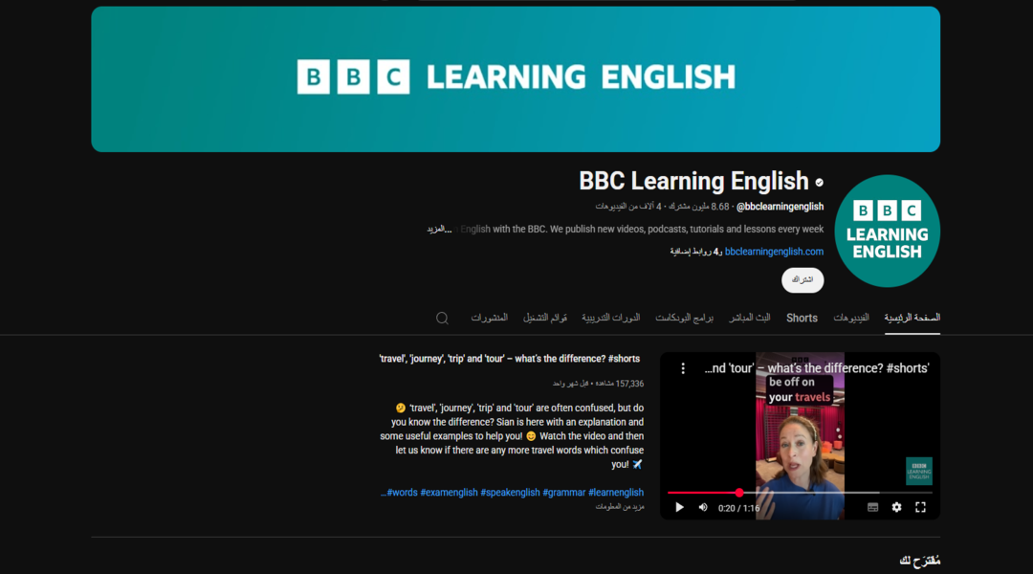Screen dimensions: 1033x574
Task: Click the @bbclearningenglish handle text
Action: pyautogui.click(x=780, y=207)
